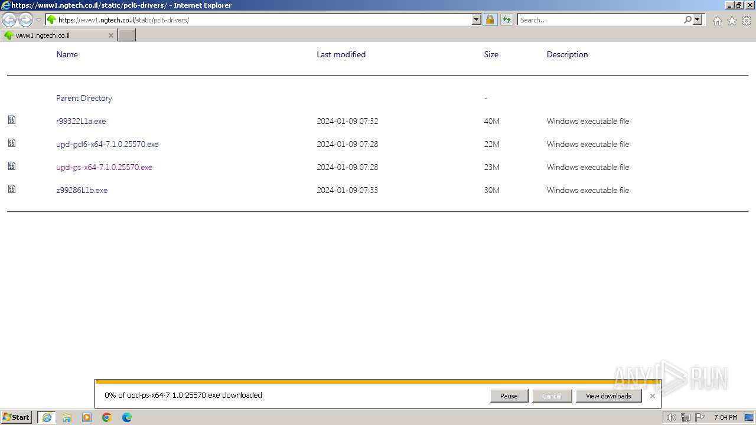
Task: Click the 30M size value
Action: [491, 190]
